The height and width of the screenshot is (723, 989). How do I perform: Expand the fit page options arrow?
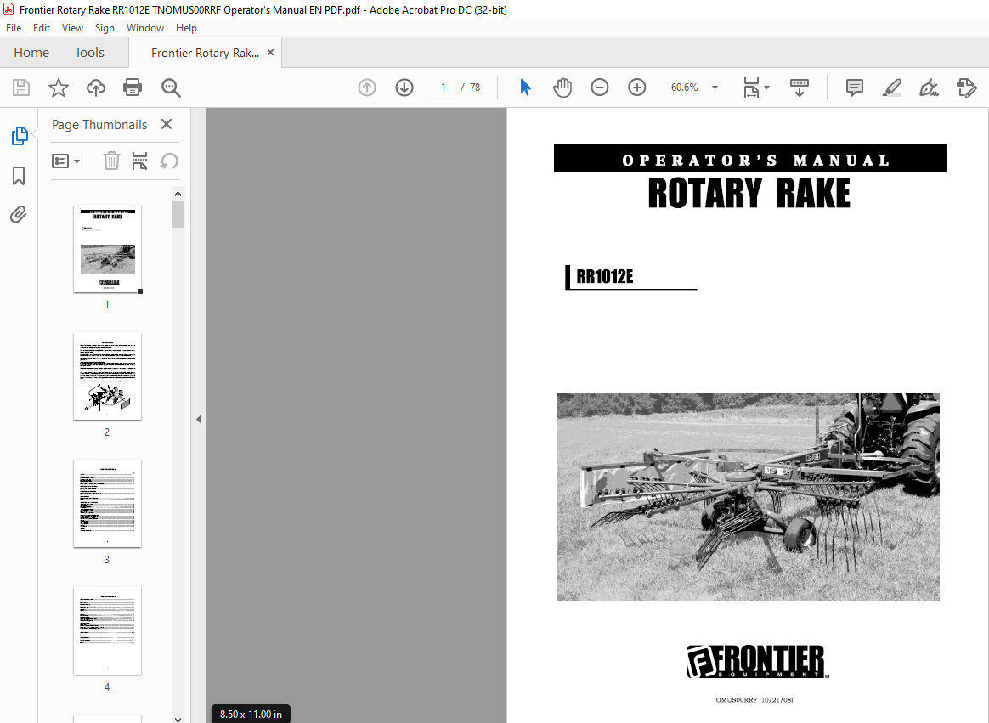point(766,87)
